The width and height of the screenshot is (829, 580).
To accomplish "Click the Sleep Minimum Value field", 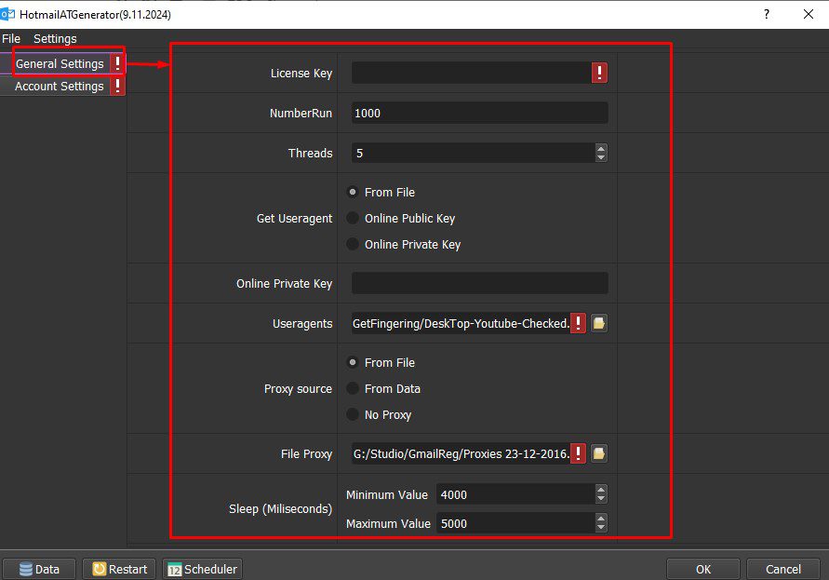I will click(x=515, y=494).
